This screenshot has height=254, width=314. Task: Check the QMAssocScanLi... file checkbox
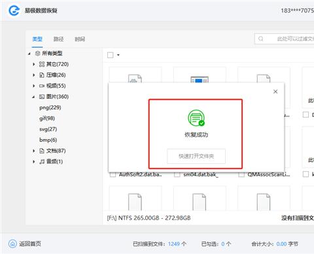tap(241, 174)
